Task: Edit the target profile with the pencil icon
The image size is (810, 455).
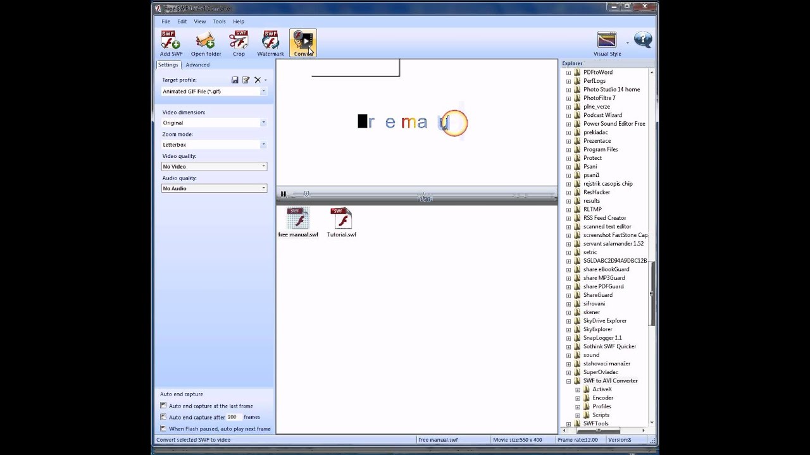Action: point(246,80)
